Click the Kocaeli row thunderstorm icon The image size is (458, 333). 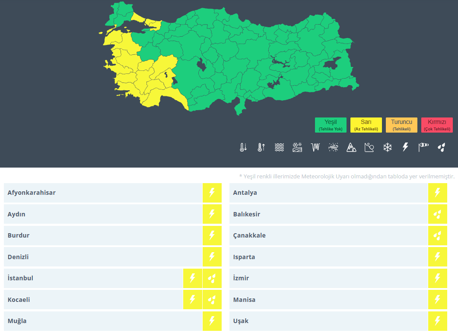click(x=192, y=299)
